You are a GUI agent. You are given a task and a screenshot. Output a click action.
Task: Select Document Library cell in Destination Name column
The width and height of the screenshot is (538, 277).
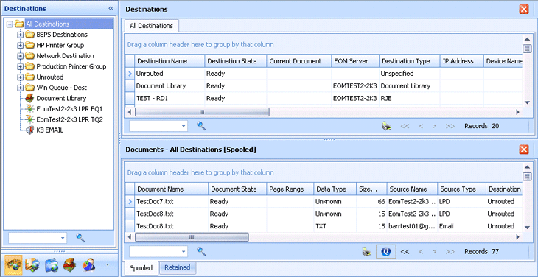coord(170,86)
